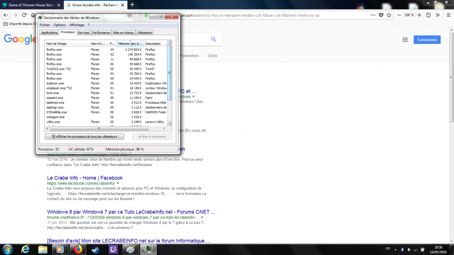Image resolution: width=454 pixels, height=255 pixels.
Task: Click the Windows Media Player taskbar icon
Action: (60, 249)
